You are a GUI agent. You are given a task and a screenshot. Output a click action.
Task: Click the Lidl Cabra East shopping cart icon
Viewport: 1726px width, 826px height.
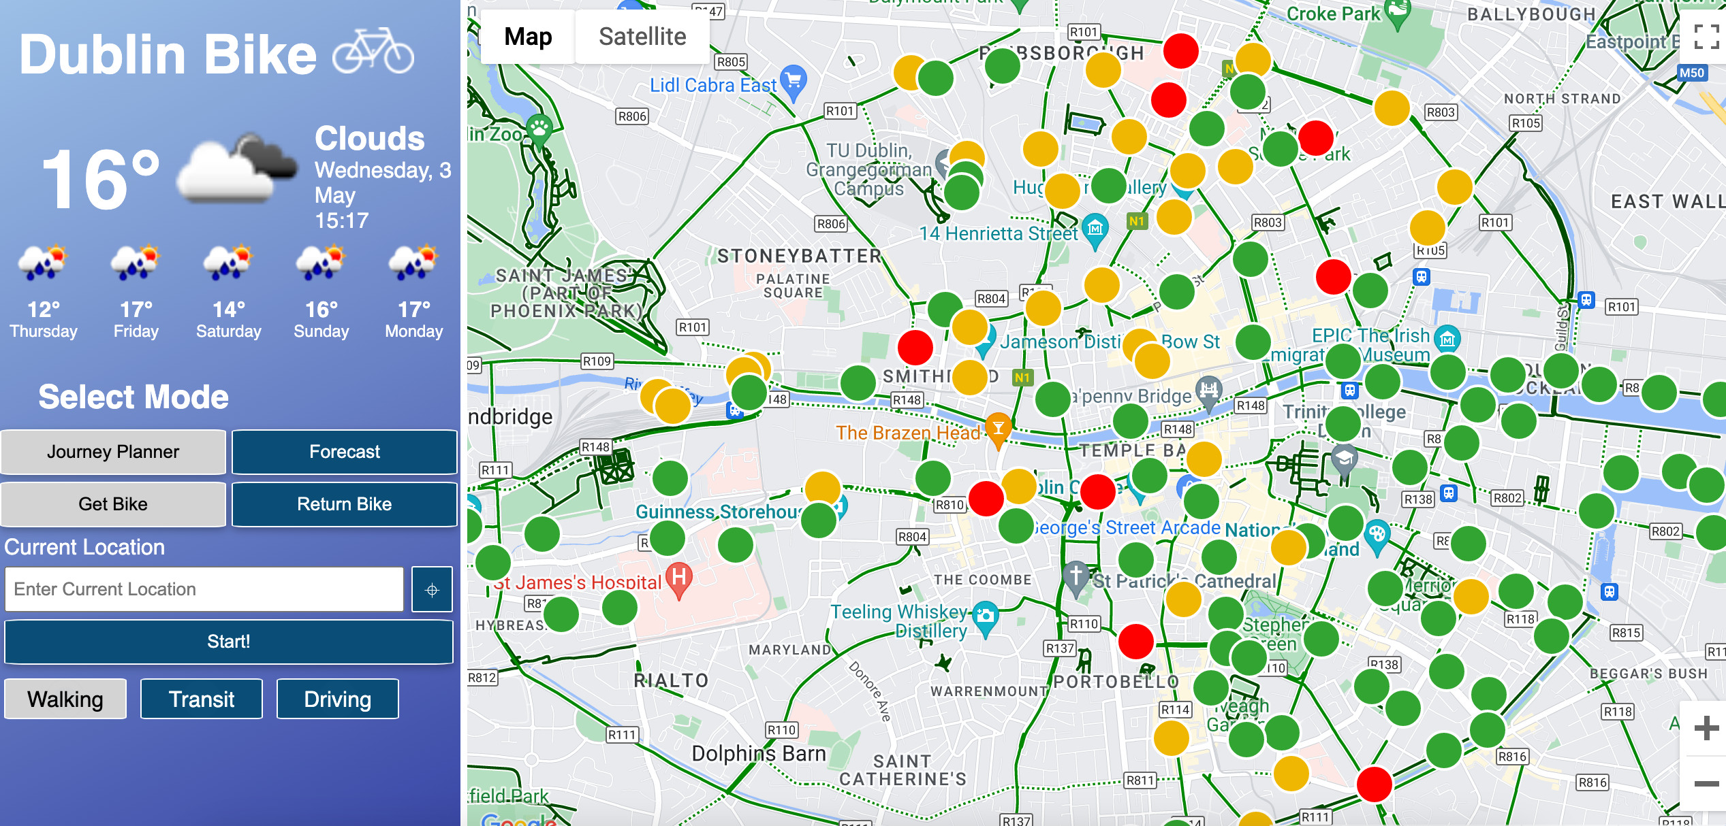[794, 81]
